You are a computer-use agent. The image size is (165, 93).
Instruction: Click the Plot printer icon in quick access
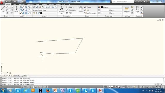tap(23, 2)
